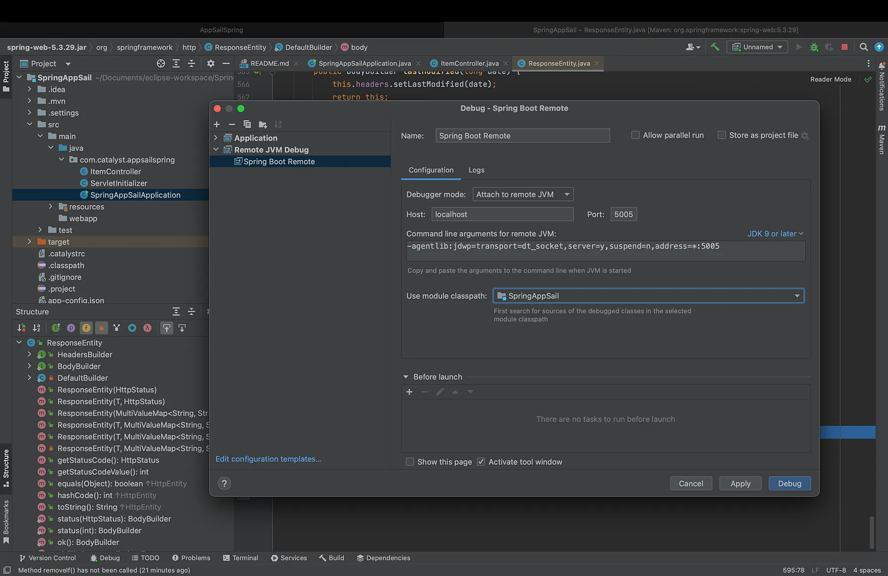Open SpringAppSailApplication.java editor tab
888x576 pixels.
(x=365, y=63)
